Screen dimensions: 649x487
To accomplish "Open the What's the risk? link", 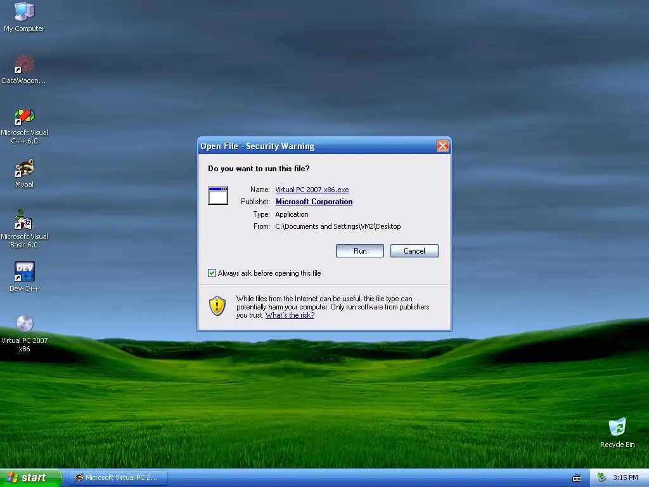I will (290, 315).
